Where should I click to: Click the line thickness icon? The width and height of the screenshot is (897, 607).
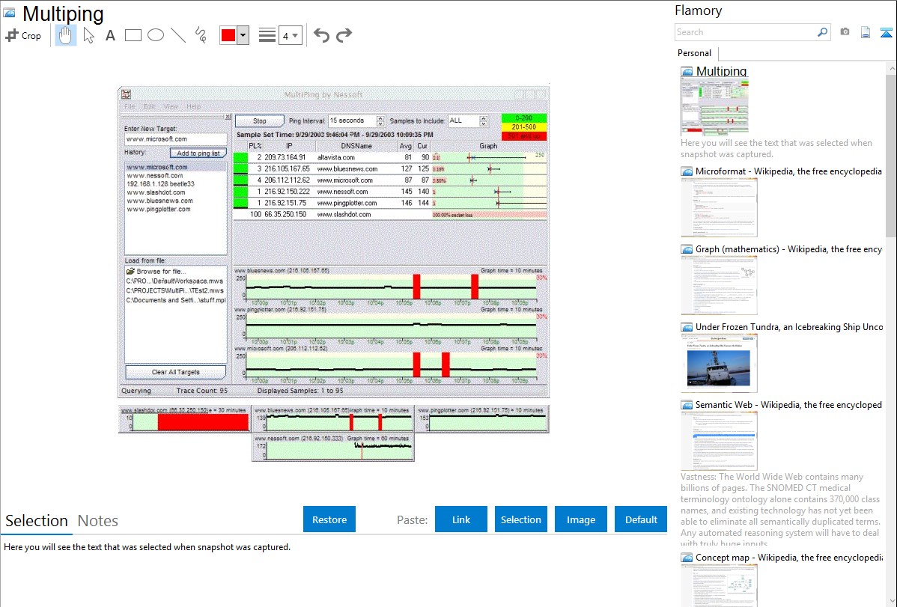(267, 35)
